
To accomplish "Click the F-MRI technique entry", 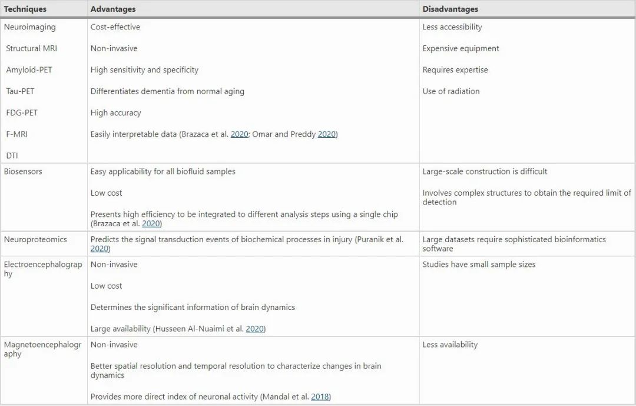I will [x=17, y=134].
